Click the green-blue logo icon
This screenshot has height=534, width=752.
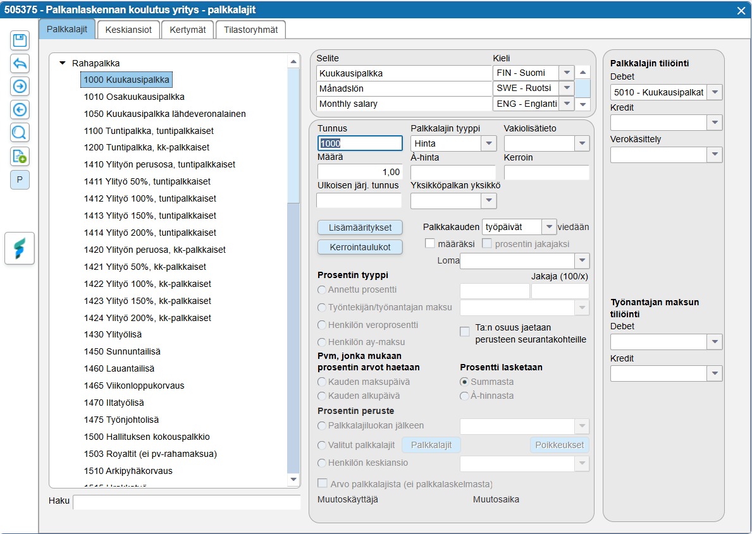[20, 248]
